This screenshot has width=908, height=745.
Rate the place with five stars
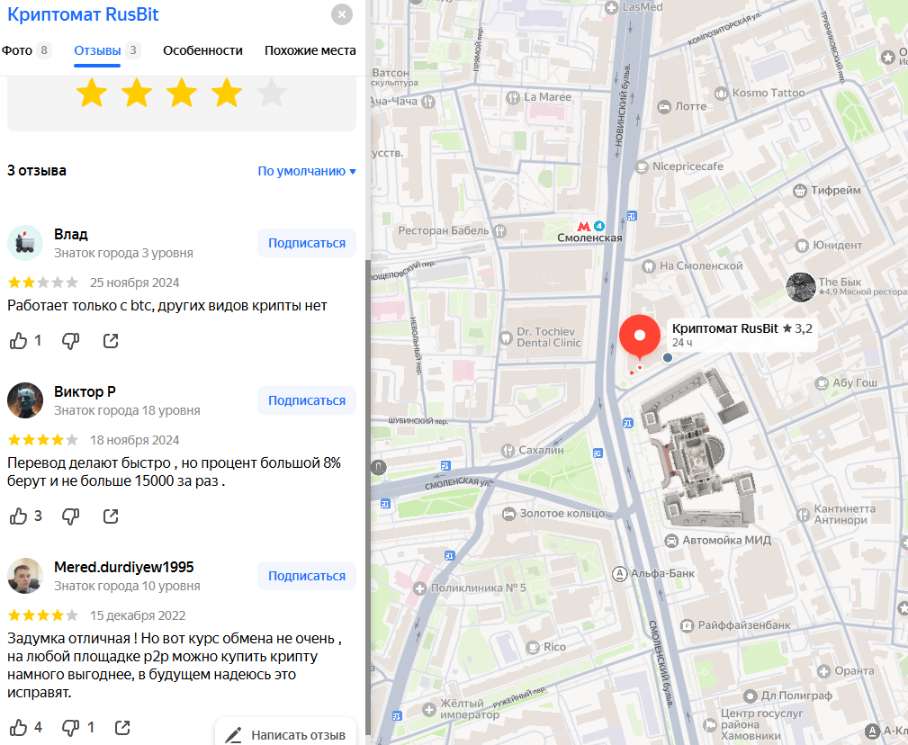[x=271, y=94]
